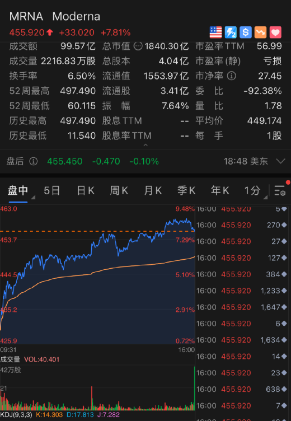
Task: Tap the 委比 value -92.38%
Action: click(x=262, y=91)
